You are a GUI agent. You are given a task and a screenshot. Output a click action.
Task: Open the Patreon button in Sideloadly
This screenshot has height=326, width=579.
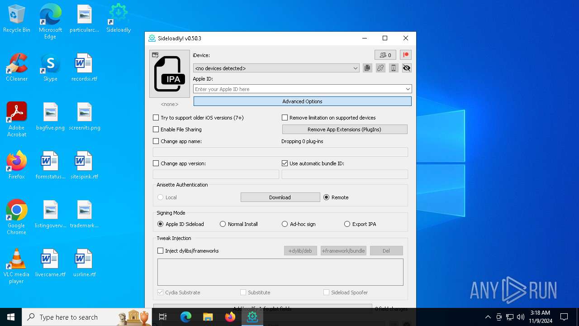[x=406, y=55]
